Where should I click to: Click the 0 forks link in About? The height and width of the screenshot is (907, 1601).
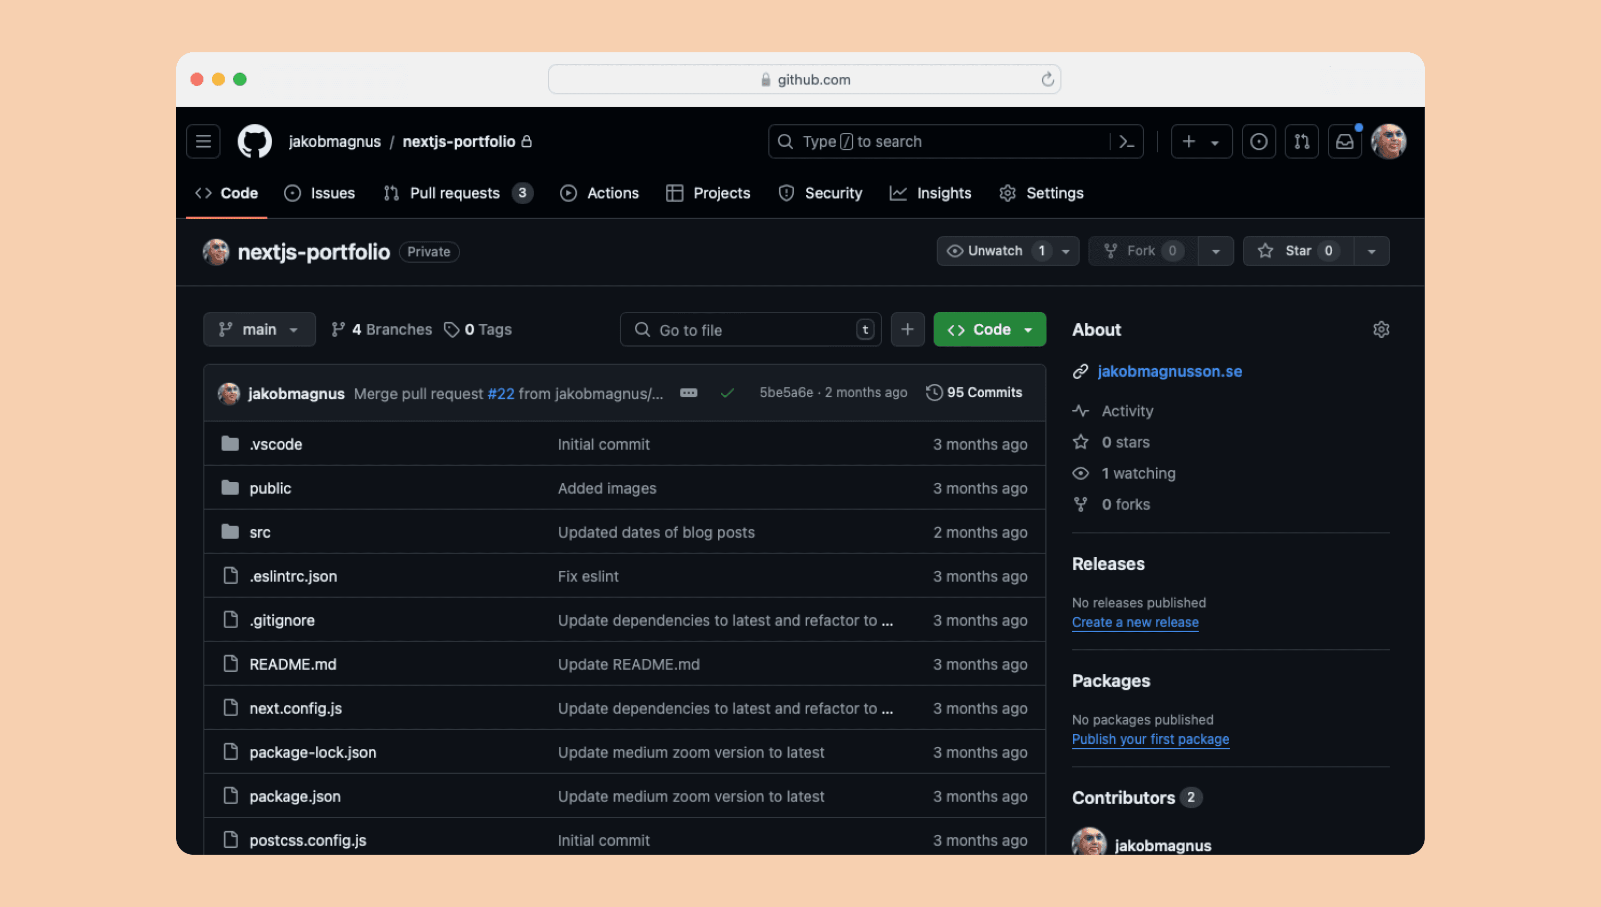click(x=1125, y=505)
